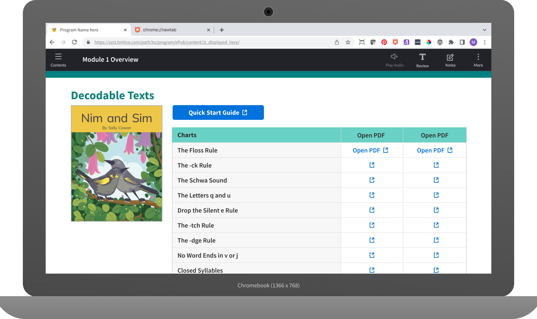Open first PDF for The -ck Rule
The width and height of the screenshot is (537, 319).
(372, 165)
